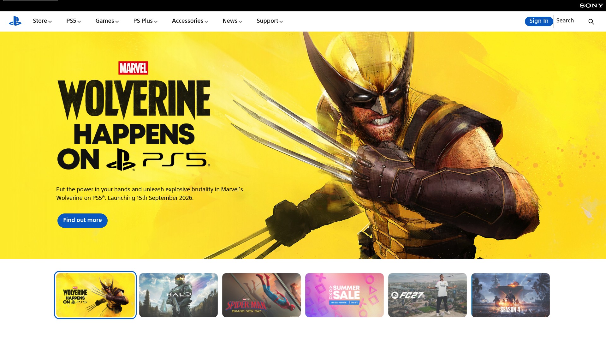Click the Wolverine launch date description text
This screenshot has width=606, height=341.
pos(150,194)
